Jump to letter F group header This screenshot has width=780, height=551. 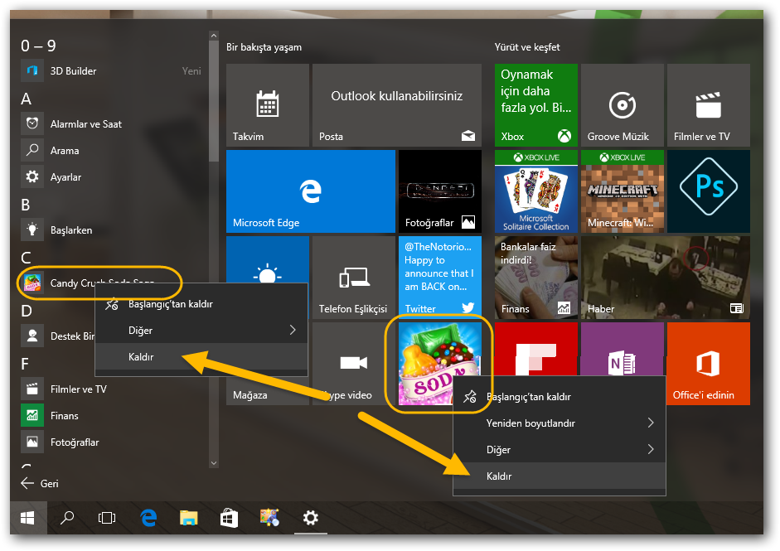click(25, 364)
